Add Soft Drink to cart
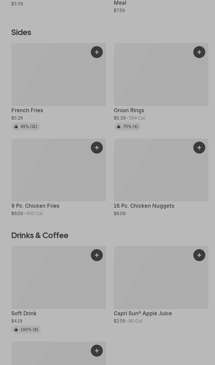Image resolution: width=215 pixels, height=365 pixels. tap(97, 255)
